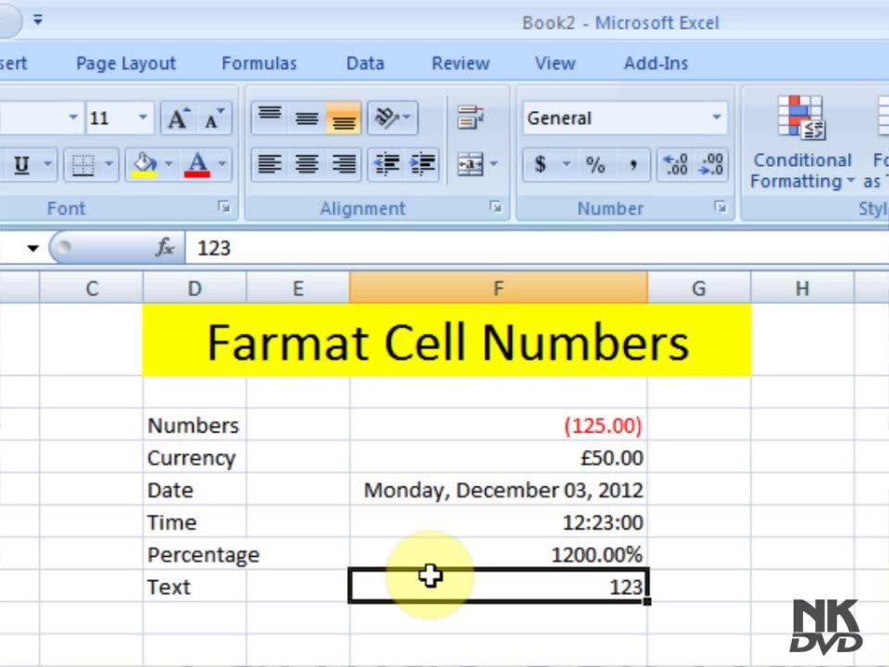Image resolution: width=889 pixels, height=667 pixels.
Task: Select the 'Currency' label cell
Action: (x=194, y=457)
